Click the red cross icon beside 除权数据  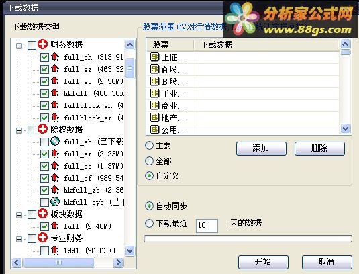point(42,129)
